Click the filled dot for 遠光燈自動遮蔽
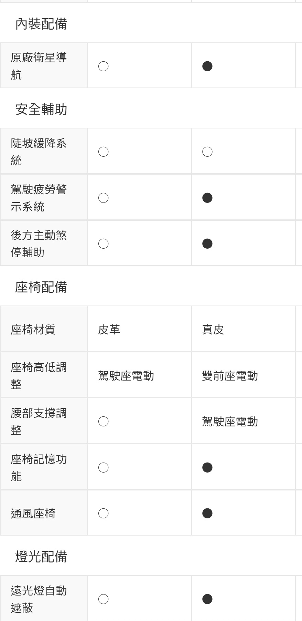302x621 pixels. click(207, 599)
